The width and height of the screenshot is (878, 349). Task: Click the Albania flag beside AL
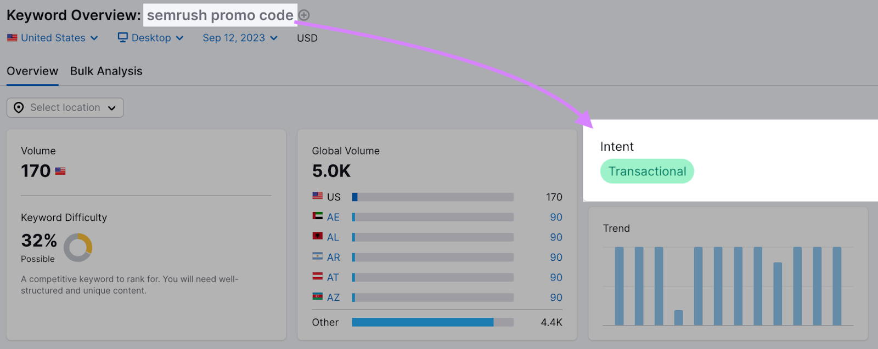[x=318, y=236]
